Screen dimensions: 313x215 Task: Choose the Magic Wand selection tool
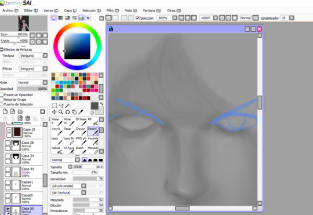[x=67, y=105]
